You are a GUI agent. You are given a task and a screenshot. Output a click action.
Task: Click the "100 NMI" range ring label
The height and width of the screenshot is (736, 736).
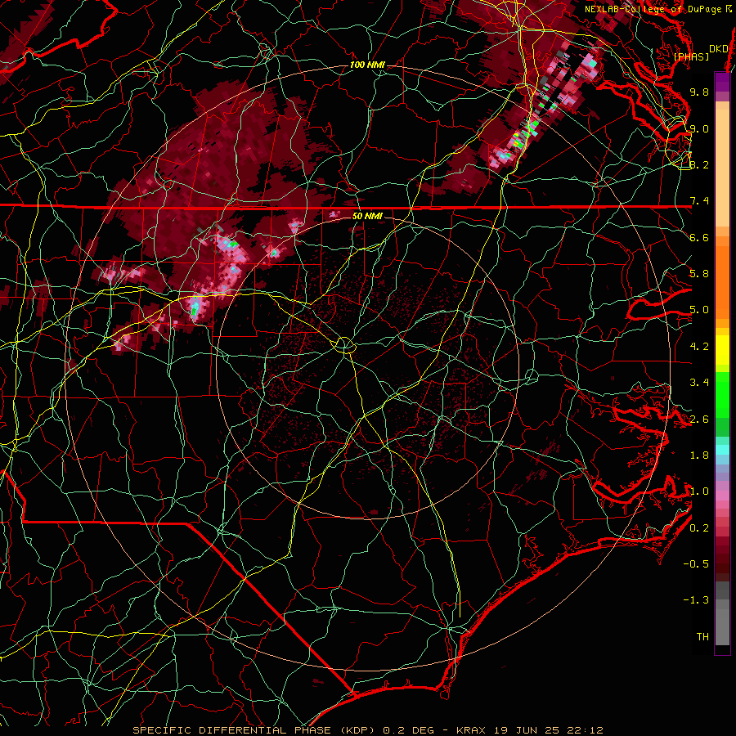coord(367,65)
